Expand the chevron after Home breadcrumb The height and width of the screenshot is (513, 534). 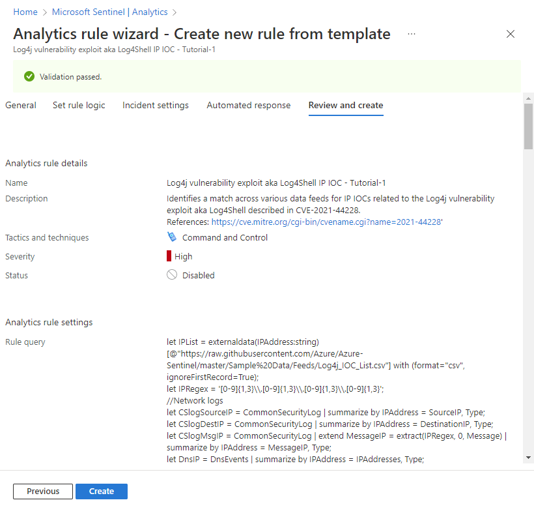click(x=44, y=12)
